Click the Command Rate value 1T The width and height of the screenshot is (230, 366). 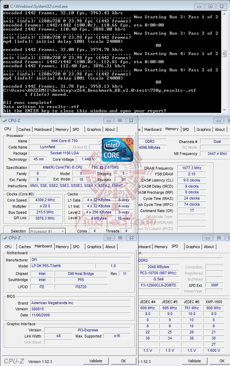pyautogui.click(x=192, y=211)
